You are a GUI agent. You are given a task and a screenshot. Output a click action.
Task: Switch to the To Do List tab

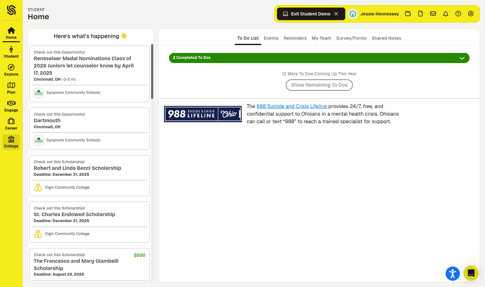click(248, 38)
